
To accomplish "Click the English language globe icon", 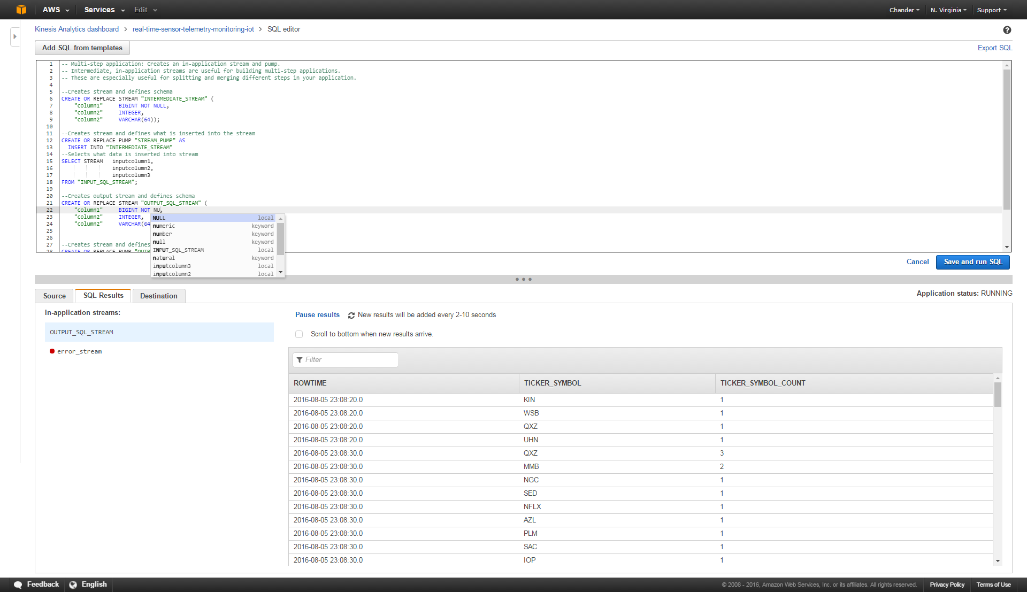I will tap(73, 584).
